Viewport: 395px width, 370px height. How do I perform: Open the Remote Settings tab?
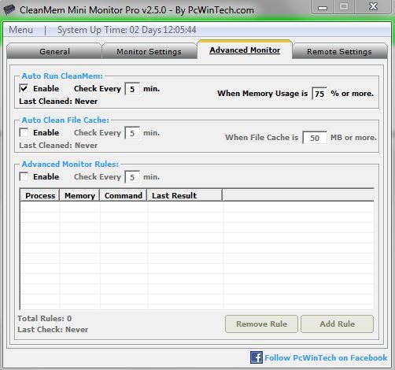[339, 51]
